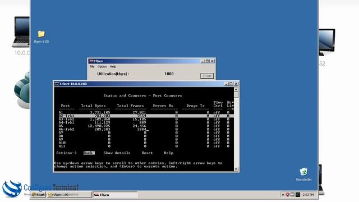Click Telnet scrollbar down arrow
Viewport: 359px width, 202px height.
(x=236, y=169)
